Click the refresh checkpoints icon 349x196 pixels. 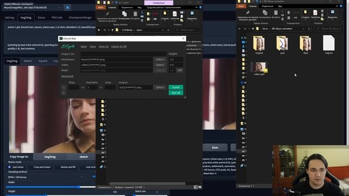[x=68, y=8]
